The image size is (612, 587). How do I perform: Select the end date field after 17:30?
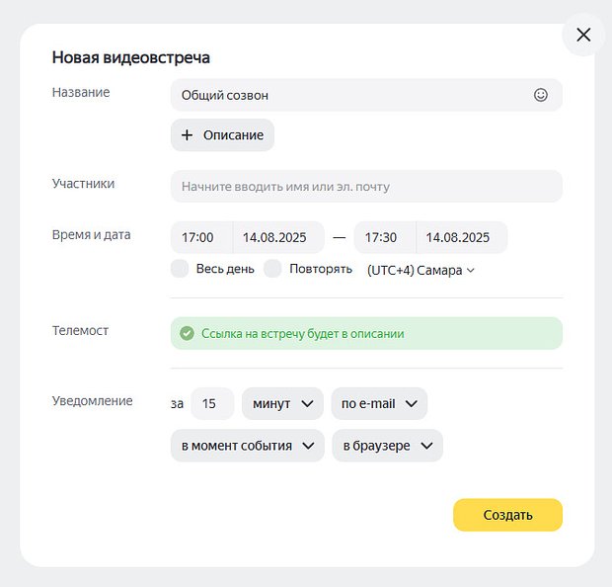462,237
